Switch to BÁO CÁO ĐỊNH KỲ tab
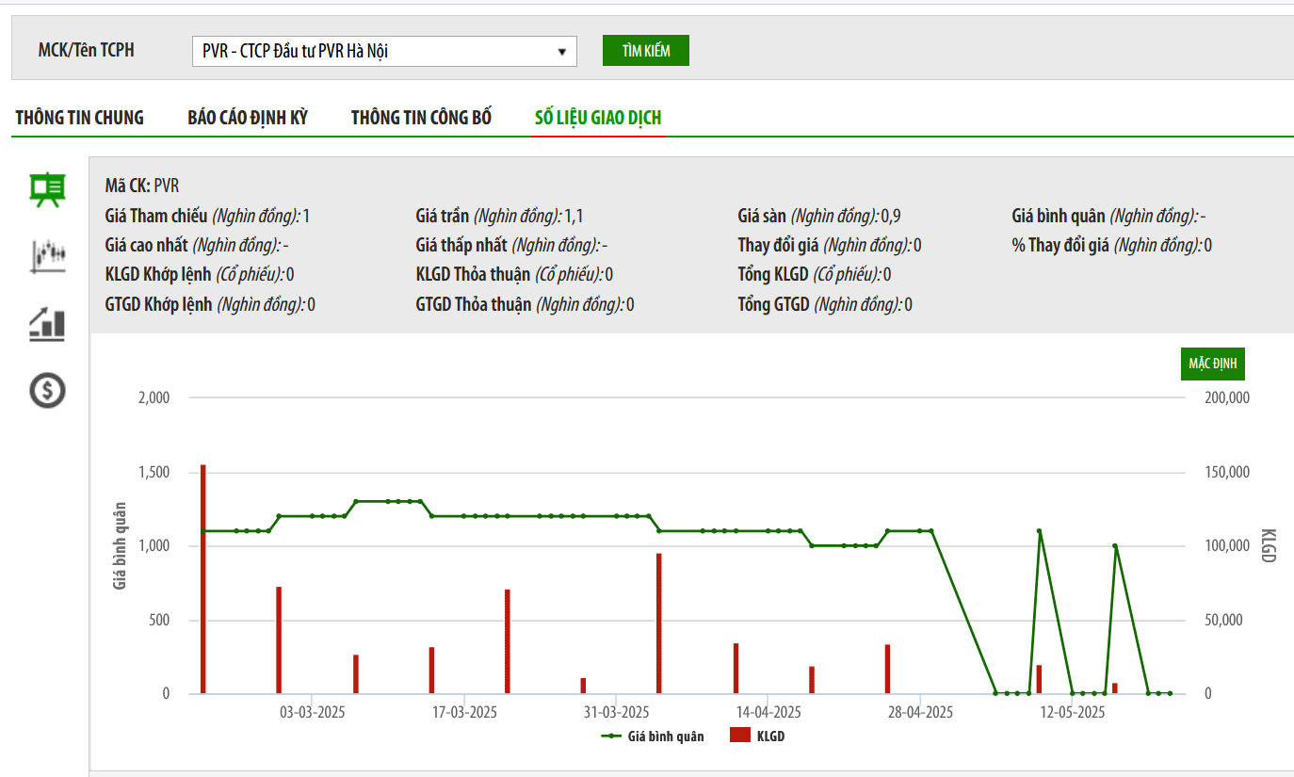 click(x=248, y=118)
